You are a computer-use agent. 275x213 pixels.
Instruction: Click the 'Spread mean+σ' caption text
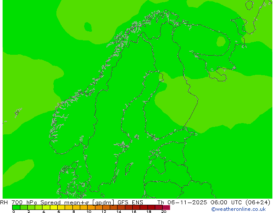[65, 202]
